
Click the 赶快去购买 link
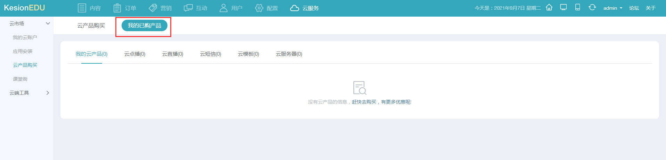364,102
